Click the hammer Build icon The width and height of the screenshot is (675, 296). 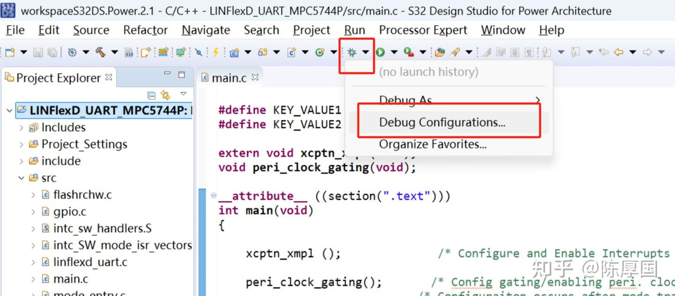pyautogui.click(x=100, y=52)
